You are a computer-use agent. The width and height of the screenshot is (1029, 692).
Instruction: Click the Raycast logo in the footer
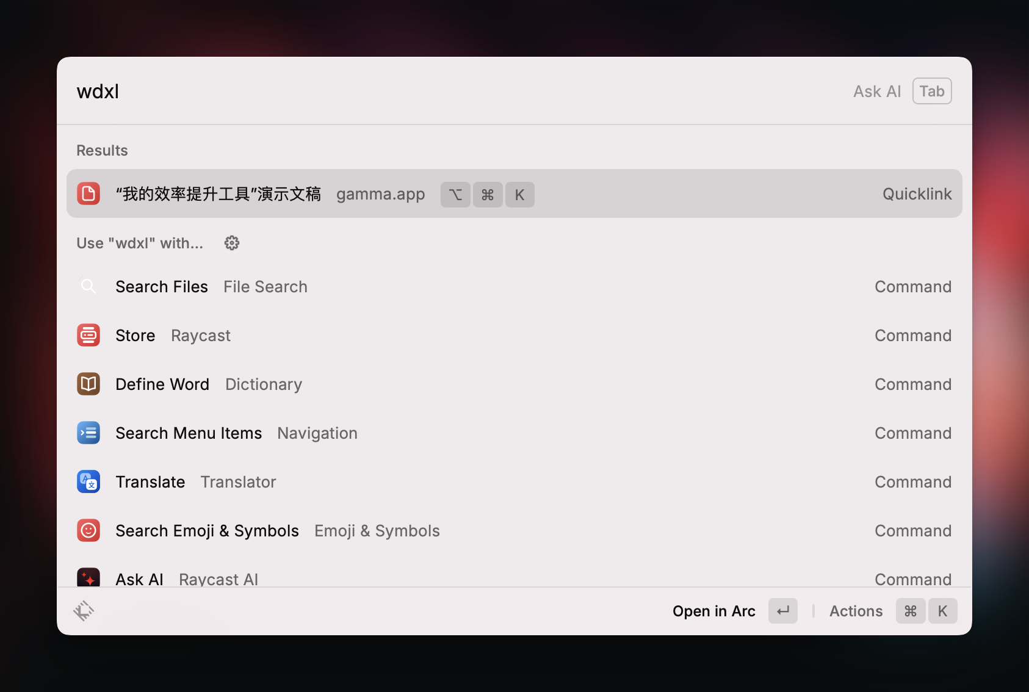(84, 610)
